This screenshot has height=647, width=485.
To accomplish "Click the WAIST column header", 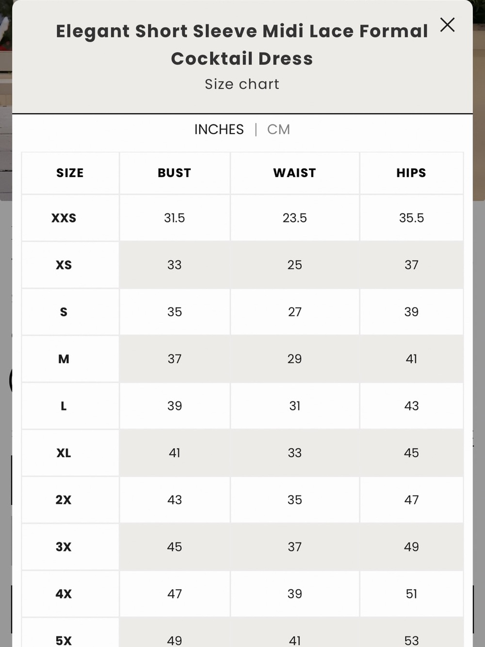I will (x=295, y=173).
